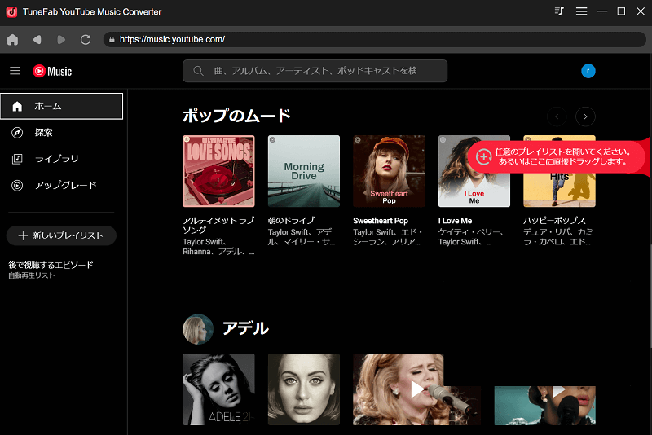The width and height of the screenshot is (652, 435).
Task: Open the アルティメット ラブソング title link
Action: pos(218,225)
